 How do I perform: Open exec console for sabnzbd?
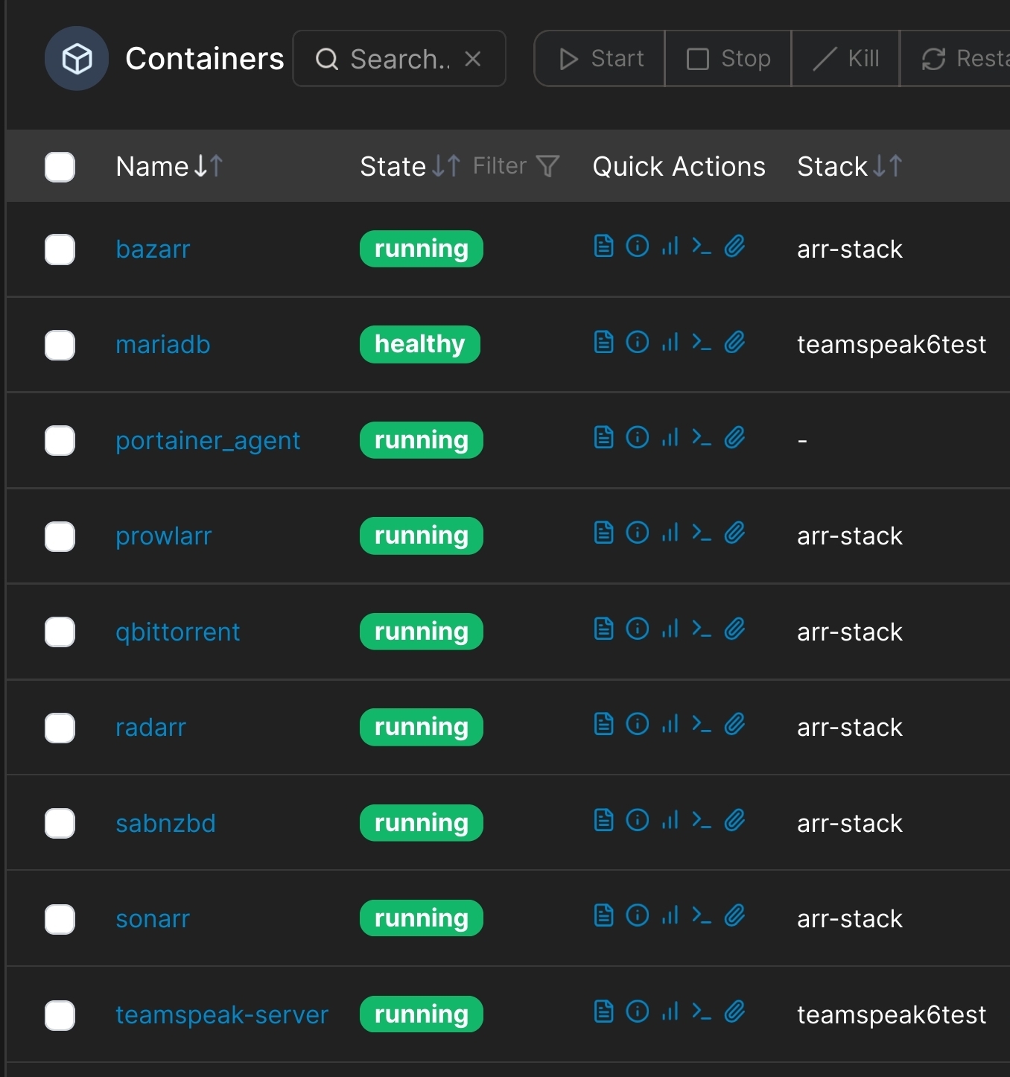702,820
